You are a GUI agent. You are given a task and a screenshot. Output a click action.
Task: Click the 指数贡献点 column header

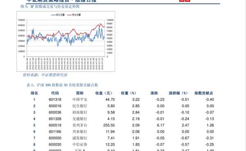click(x=204, y=93)
